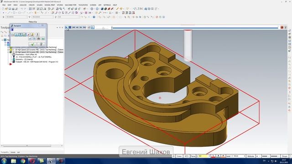Click the Gview status bar button
This screenshot has width=292, height=164.
179,156
